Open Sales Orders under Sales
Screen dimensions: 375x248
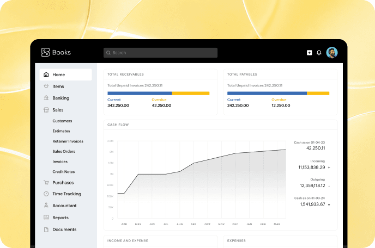(64, 151)
